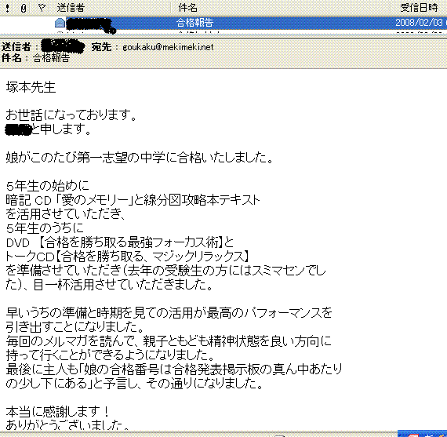Sort messages by the priority exclamation column
Screen dimensions: 447x437
click(7, 8)
